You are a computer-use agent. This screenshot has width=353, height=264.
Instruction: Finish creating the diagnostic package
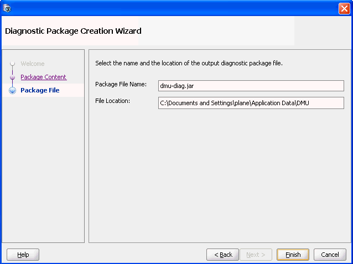pyautogui.click(x=293, y=255)
